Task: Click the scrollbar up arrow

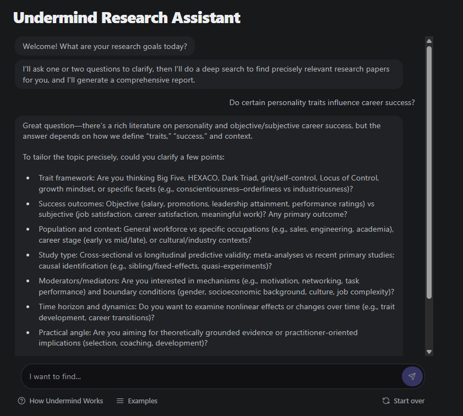Action: 429,41
